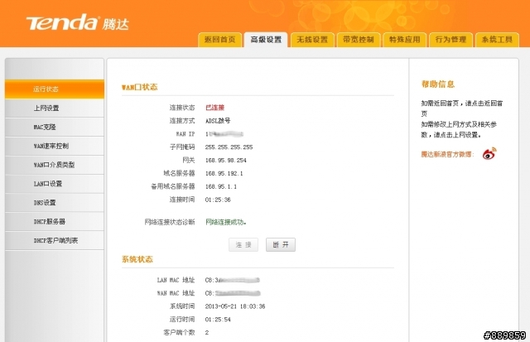The image size is (530, 342).
Task: Go to the 返回首页 tab
Action: pos(219,40)
